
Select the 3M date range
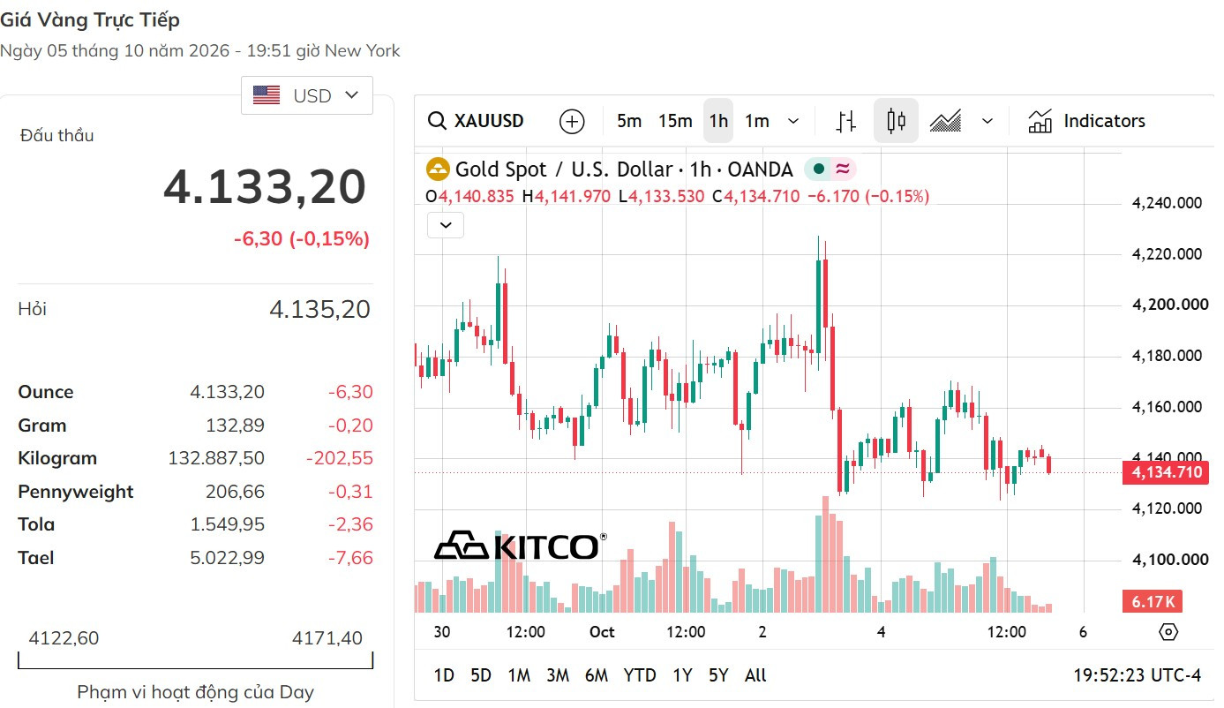coord(558,675)
